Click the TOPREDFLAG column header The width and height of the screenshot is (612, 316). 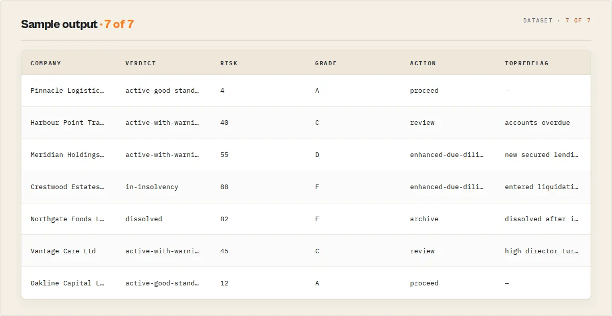527,63
